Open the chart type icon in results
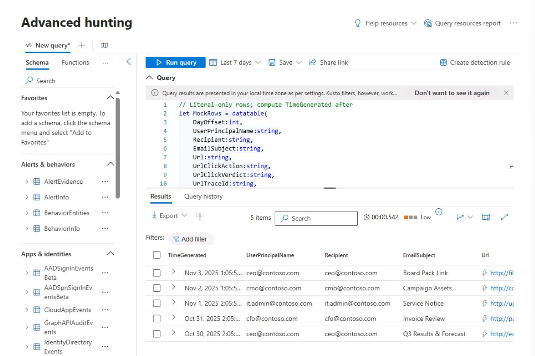 click(460, 216)
